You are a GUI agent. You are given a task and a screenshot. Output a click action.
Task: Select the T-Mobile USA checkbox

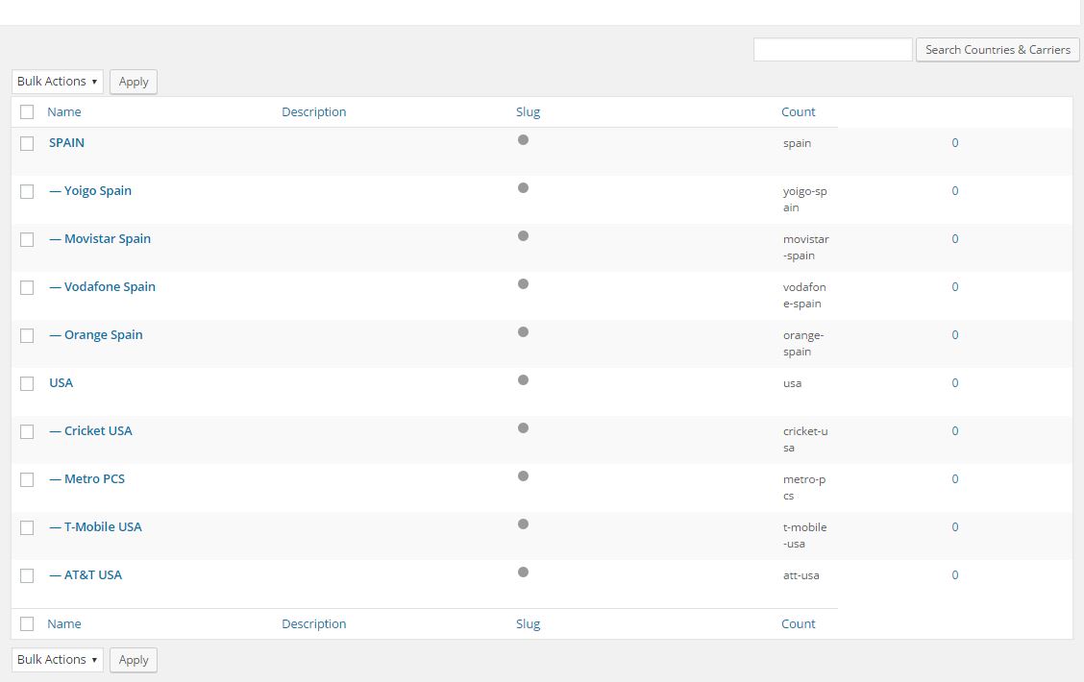pyautogui.click(x=27, y=528)
